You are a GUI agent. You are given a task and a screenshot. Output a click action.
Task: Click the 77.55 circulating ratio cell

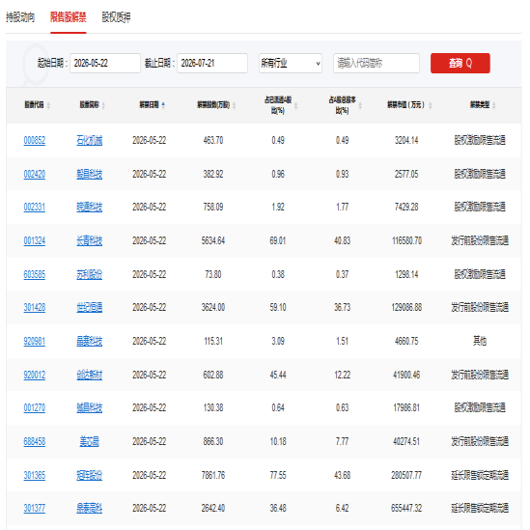[x=278, y=475]
